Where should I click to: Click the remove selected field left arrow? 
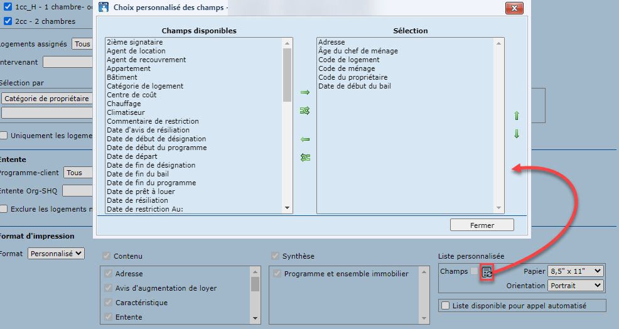point(305,139)
